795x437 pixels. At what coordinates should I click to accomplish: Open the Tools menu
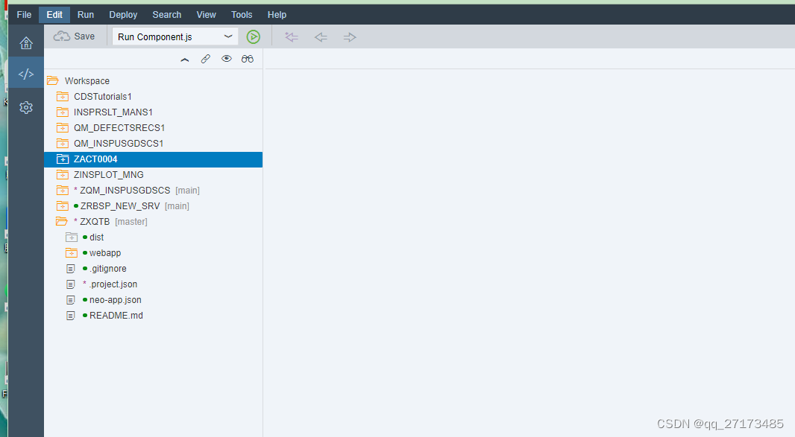pyautogui.click(x=241, y=14)
